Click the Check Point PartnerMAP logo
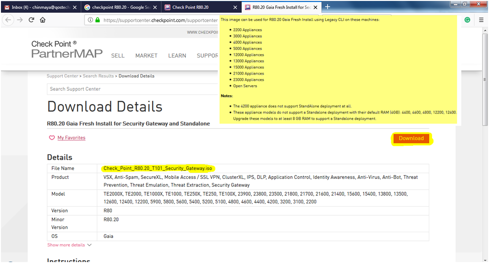This screenshot has height=263, width=489. (x=67, y=49)
